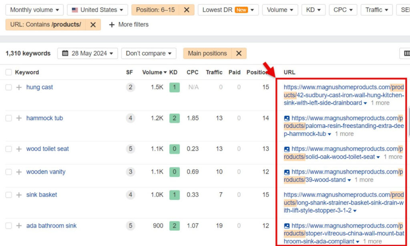The width and height of the screenshot is (410, 246).
Task: Click the plus icon next to sink basket
Action: pyautogui.click(x=19, y=195)
